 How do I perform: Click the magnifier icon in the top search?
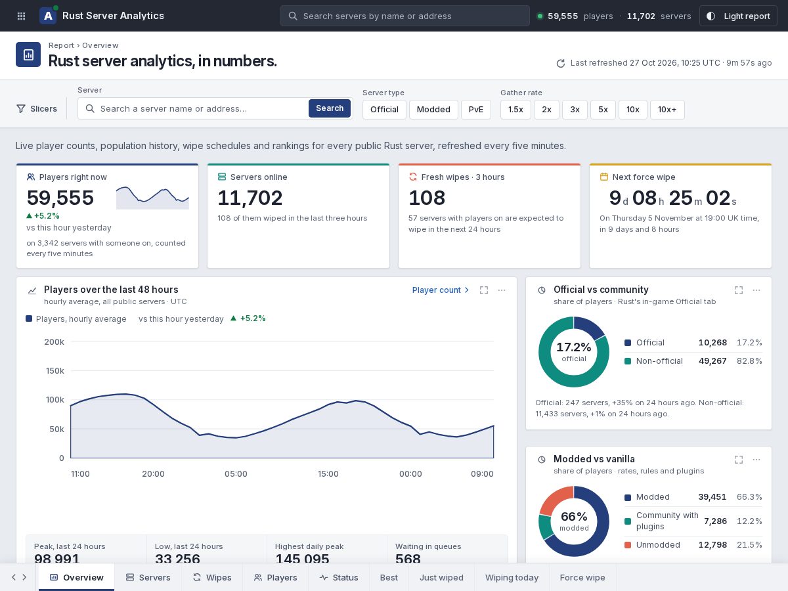[294, 16]
